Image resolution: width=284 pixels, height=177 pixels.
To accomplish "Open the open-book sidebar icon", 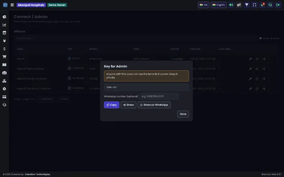I will [4, 65].
